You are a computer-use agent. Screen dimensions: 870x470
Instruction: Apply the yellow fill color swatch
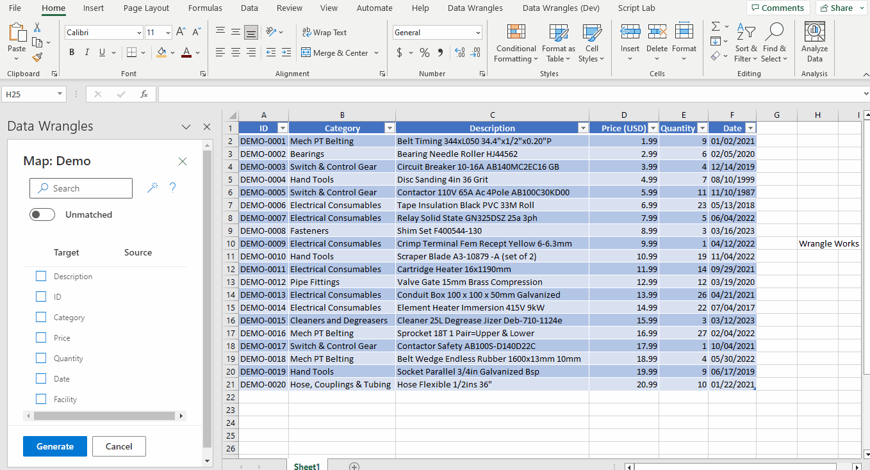click(x=161, y=53)
